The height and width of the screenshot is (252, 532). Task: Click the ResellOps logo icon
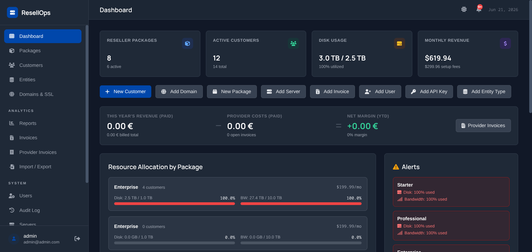point(12,12)
